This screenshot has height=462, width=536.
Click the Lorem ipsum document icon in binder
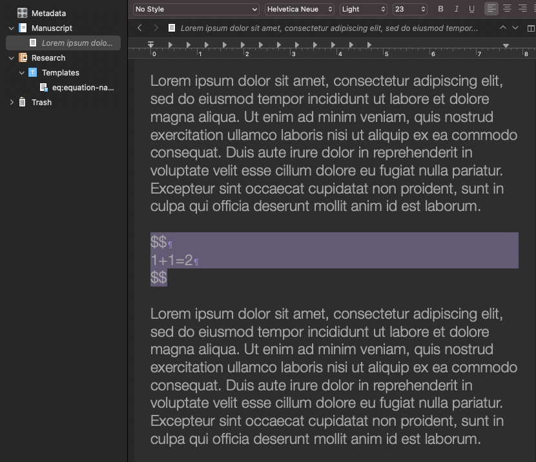(33, 43)
